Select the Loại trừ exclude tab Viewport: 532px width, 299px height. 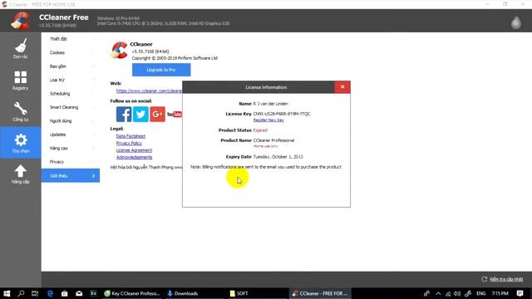coord(71,80)
